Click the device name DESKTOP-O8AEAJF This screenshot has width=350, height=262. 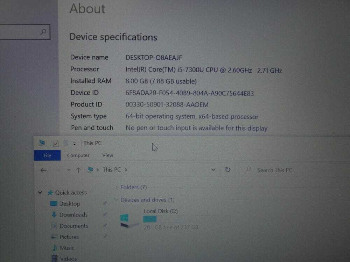pyautogui.click(x=154, y=58)
